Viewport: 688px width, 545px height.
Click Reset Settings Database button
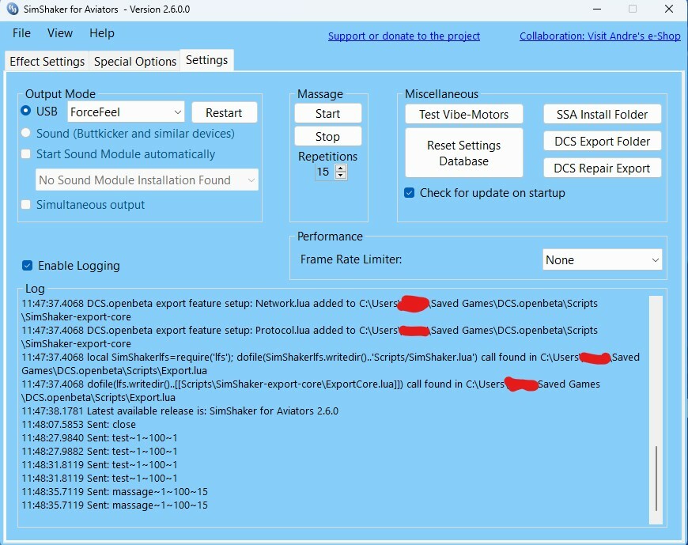pyautogui.click(x=463, y=153)
